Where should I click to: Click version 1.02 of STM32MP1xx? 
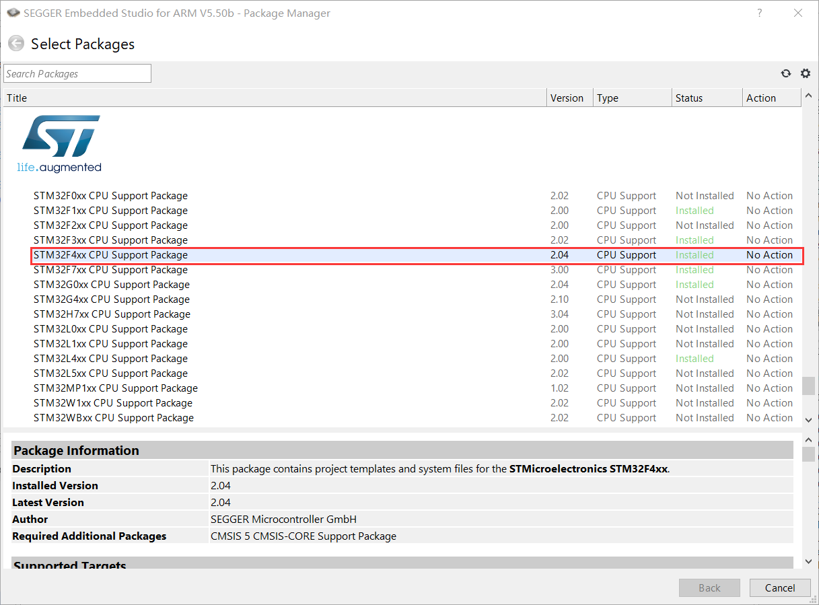[559, 388]
